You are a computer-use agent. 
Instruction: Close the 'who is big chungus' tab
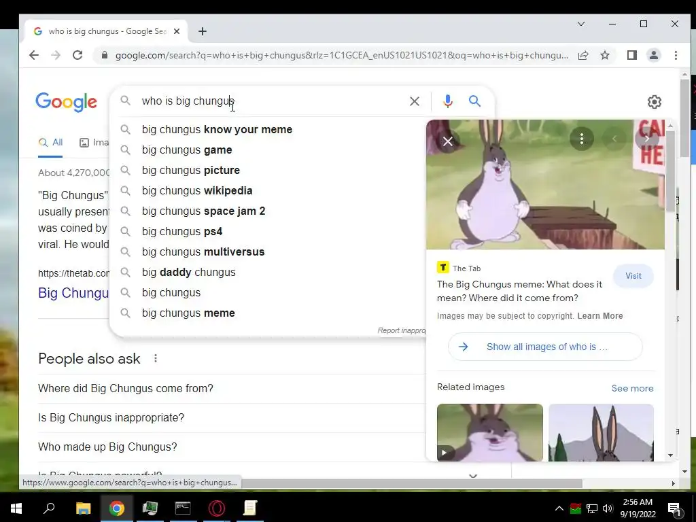pyautogui.click(x=177, y=31)
